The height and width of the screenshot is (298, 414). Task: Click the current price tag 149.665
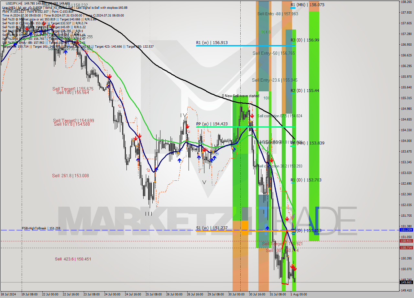(x=406, y=282)
